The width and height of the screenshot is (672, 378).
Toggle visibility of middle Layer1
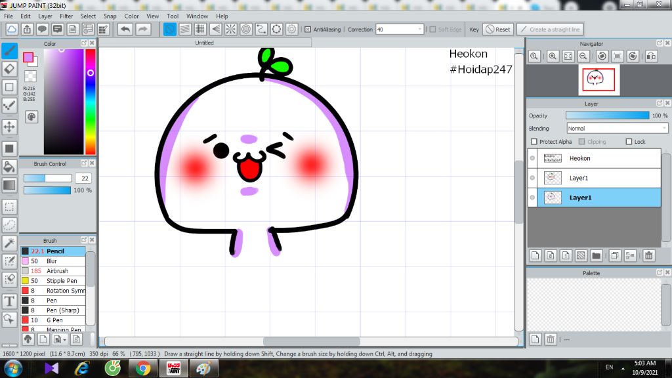(x=532, y=178)
